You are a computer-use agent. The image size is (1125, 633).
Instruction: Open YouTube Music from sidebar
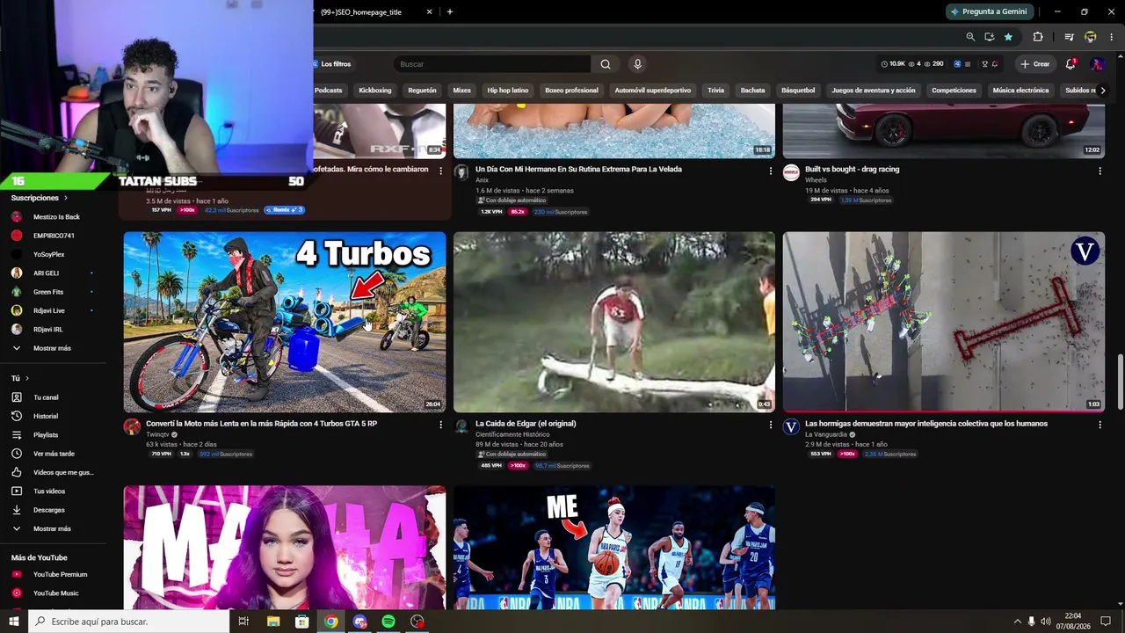point(55,593)
